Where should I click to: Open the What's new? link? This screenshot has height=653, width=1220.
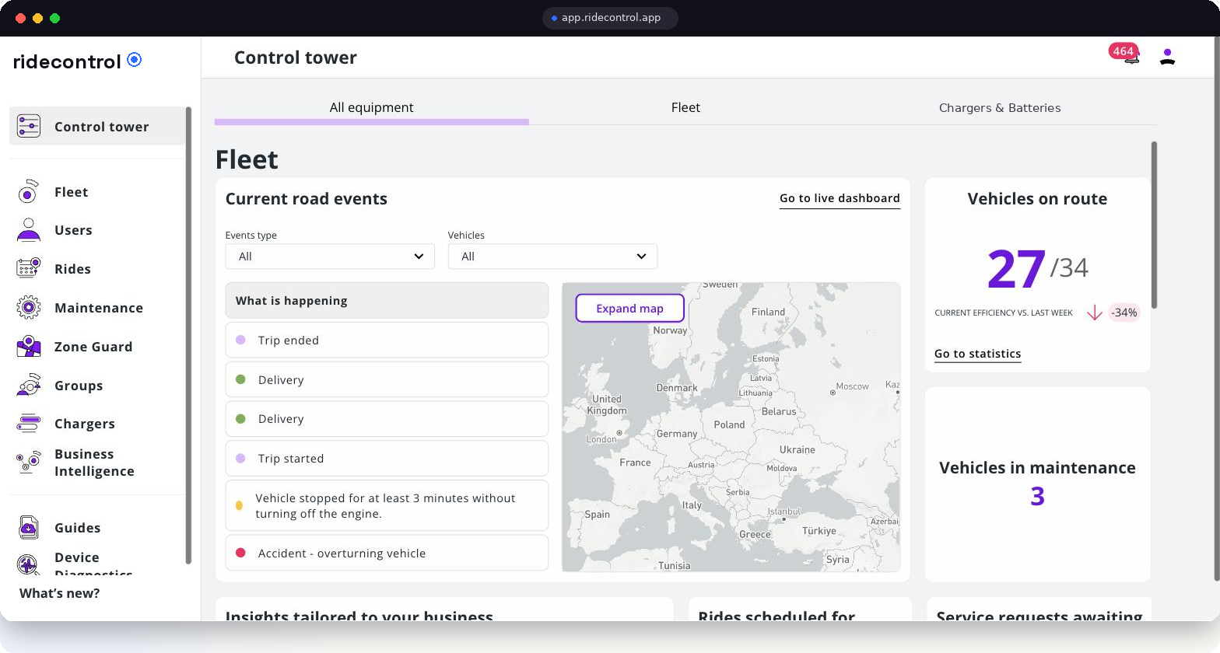59,593
